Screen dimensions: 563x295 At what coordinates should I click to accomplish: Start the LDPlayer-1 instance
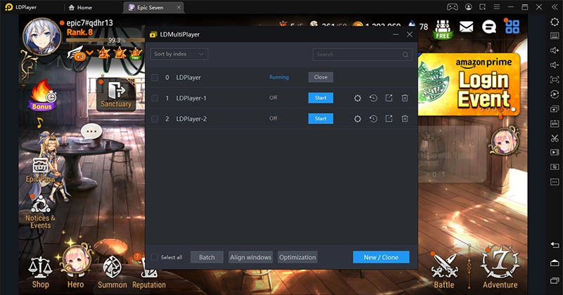pos(320,98)
